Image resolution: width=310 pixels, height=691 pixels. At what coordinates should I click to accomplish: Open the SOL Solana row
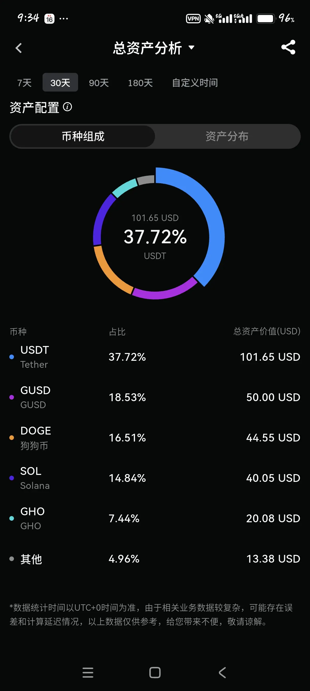point(155,478)
